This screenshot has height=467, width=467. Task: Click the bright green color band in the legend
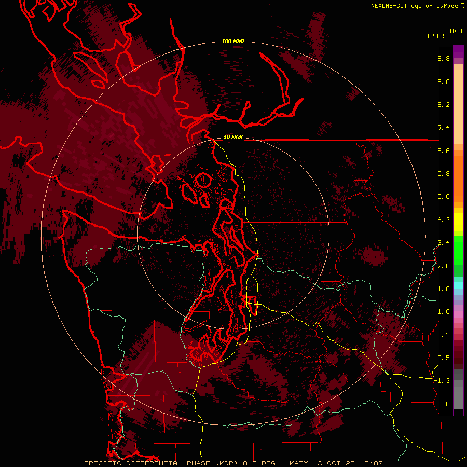point(458,251)
